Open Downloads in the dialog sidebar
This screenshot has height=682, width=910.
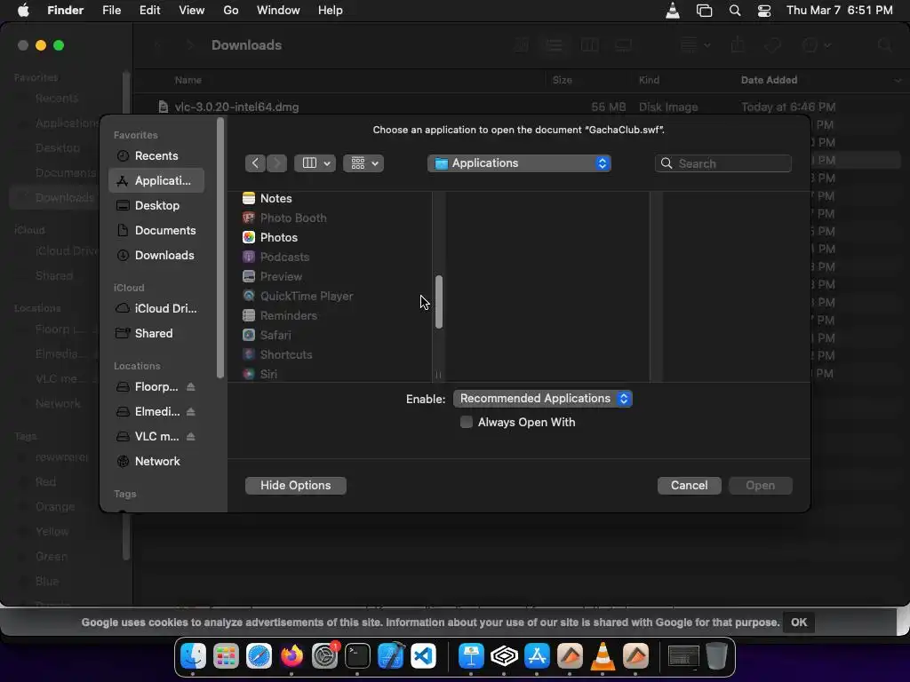[x=156, y=255]
